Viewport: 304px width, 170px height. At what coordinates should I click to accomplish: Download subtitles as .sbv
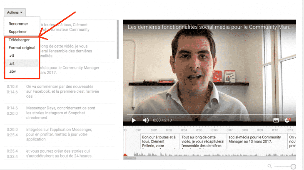click(12, 71)
